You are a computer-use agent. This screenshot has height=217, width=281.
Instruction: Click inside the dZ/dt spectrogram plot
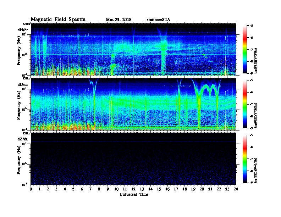tap(133, 159)
